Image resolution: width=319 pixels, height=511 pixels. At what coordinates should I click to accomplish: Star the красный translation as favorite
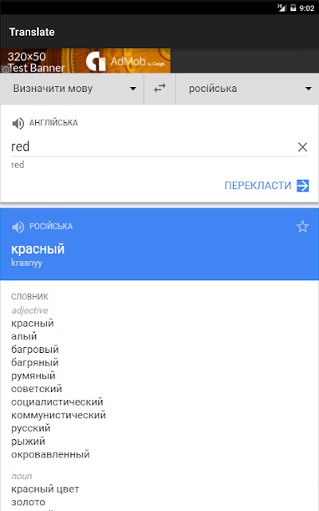coord(302,227)
